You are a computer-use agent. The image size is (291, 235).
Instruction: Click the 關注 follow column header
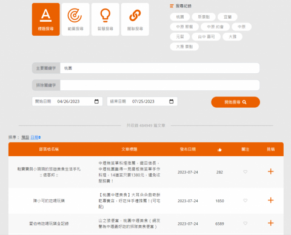coord(245,149)
